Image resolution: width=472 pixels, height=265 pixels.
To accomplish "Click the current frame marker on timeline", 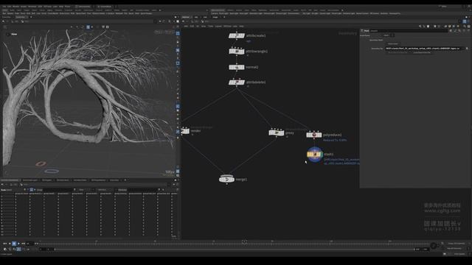I will pos(244,241).
